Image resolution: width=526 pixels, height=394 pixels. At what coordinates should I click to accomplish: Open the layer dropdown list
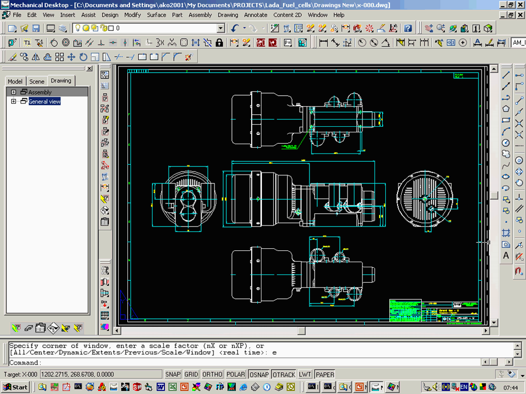click(x=221, y=28)
